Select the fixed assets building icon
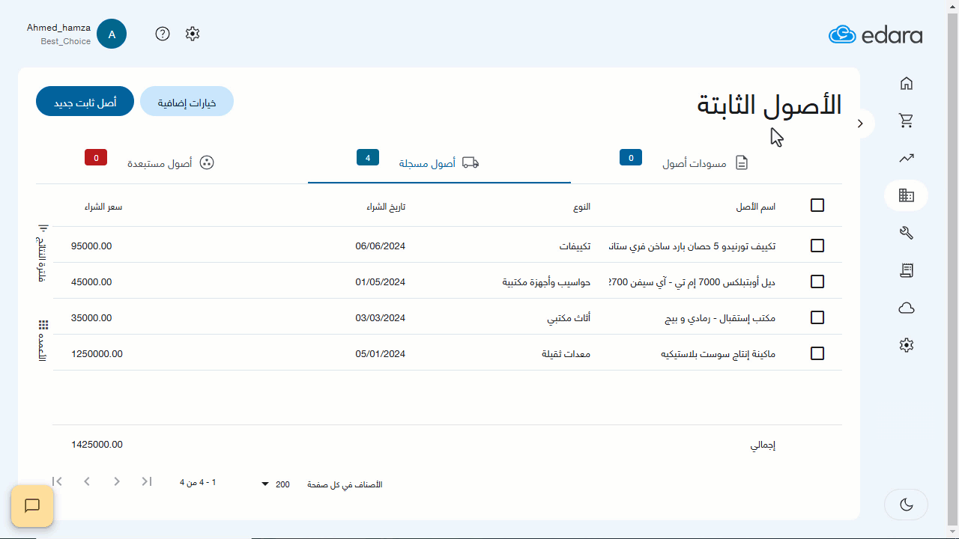 (x=906, y=195)
